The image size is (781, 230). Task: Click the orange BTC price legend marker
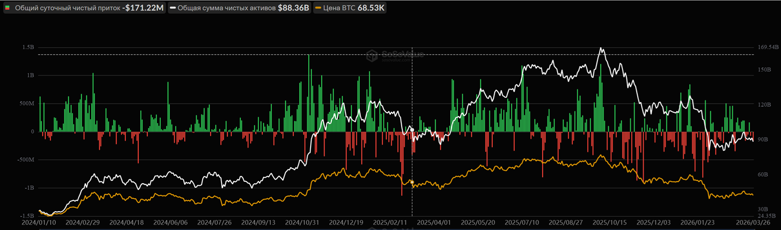tap(318, 8)
